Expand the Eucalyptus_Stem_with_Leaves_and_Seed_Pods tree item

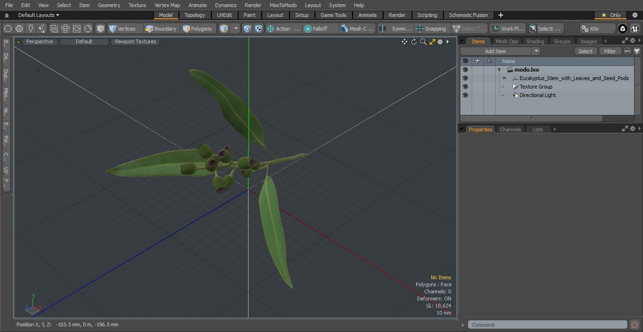pos(505,78)
